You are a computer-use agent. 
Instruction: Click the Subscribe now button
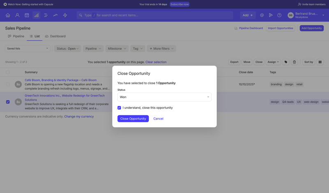179,4
